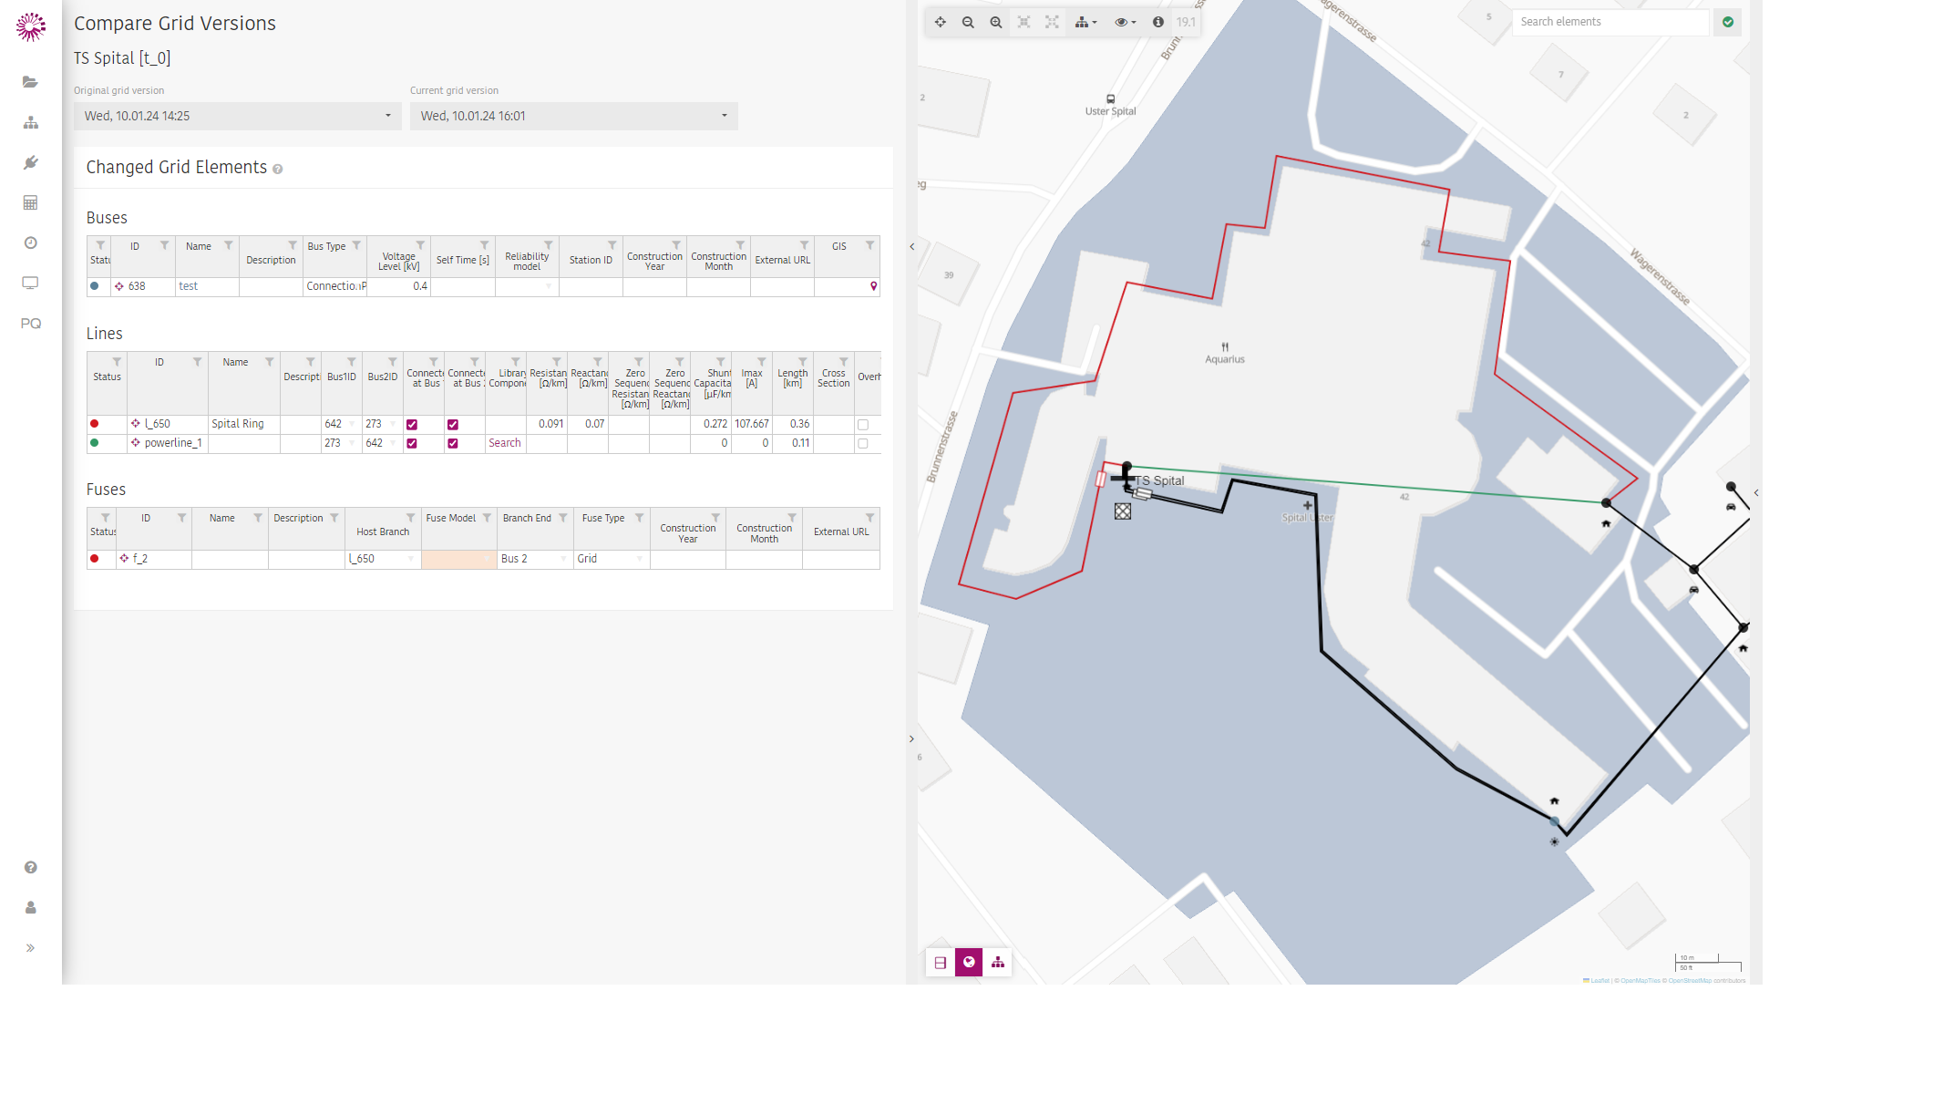Collapse the map panel with left chevron
The image size is (1944, 1094).
tap(912, 246)
